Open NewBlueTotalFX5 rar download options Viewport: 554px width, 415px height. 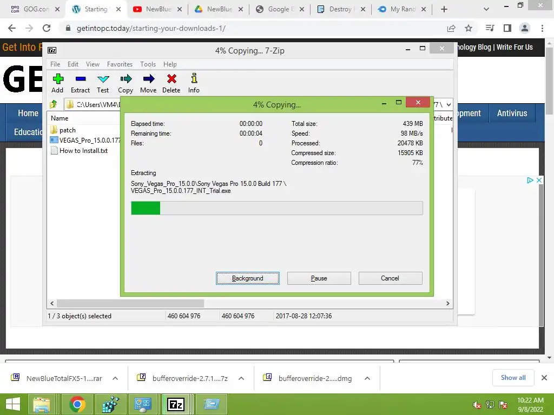(x=115, y=378)
